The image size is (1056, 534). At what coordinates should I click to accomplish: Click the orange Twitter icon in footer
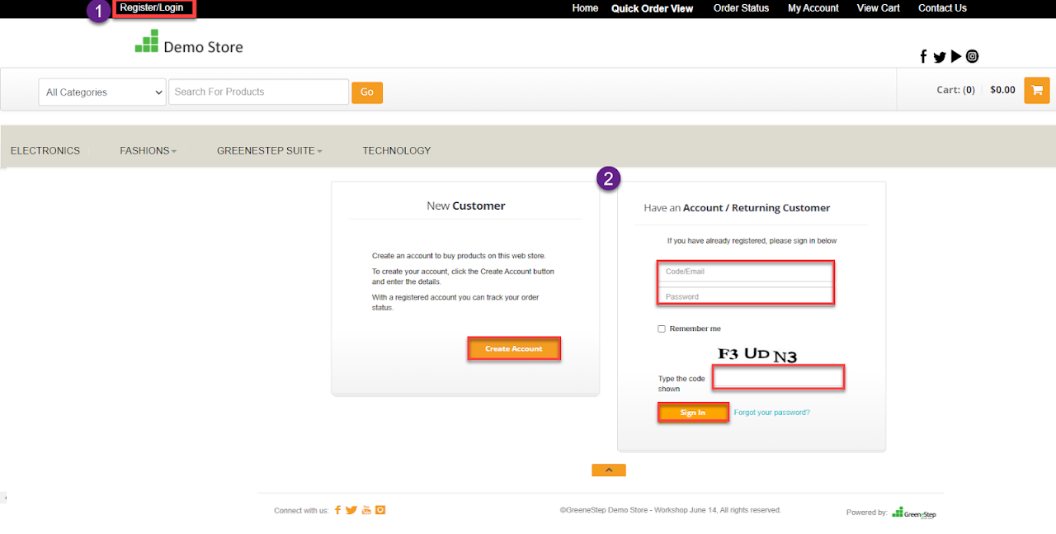point(351,510)
